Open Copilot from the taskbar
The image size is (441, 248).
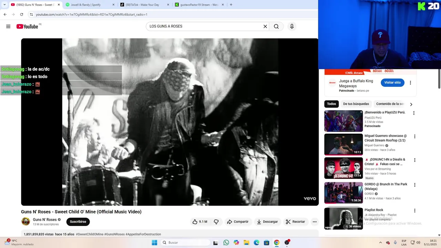pyautogui.click(x=236, y=242)
